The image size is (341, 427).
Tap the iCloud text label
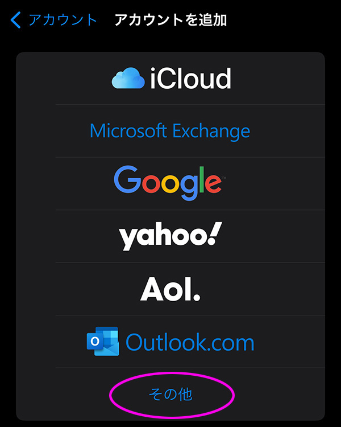point(190,79)
